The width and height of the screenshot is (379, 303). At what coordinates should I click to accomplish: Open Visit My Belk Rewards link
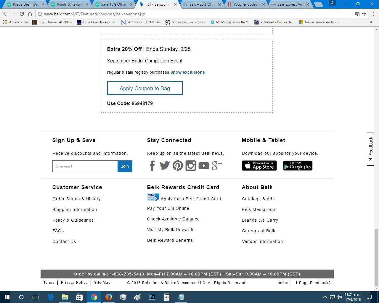click(x=171, y=230)
